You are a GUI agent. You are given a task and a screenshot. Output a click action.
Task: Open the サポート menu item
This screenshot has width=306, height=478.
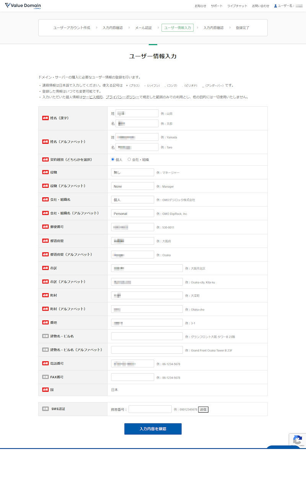pyautogui.click(x=216, y=6)
